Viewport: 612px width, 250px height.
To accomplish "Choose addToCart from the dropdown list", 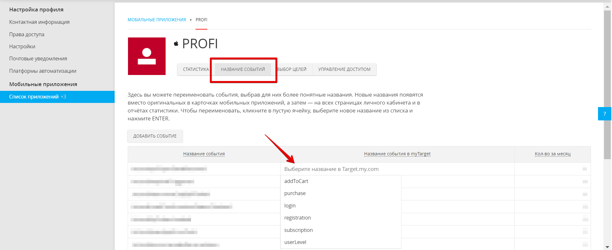I will 341,181.
